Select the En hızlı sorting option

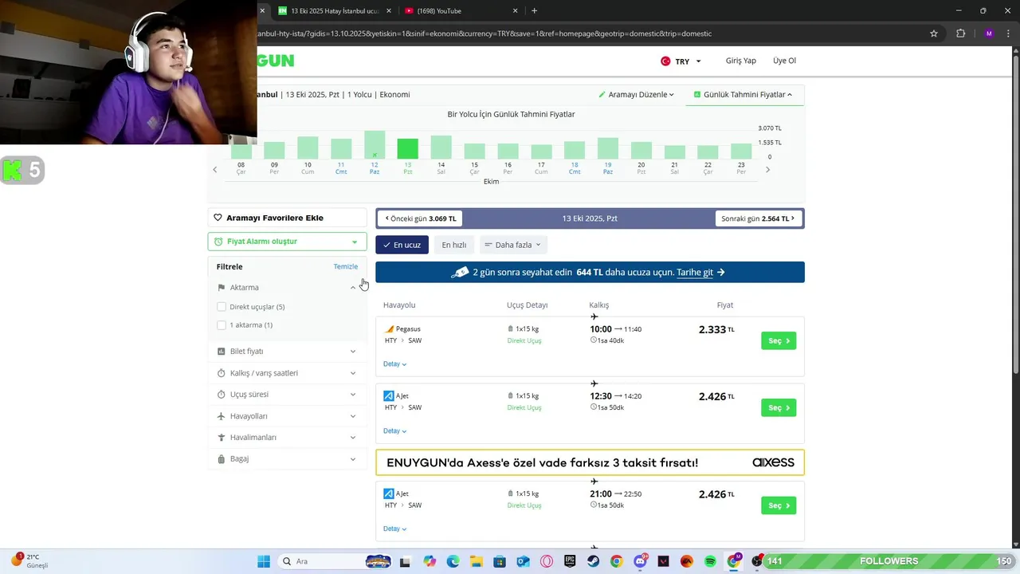pos(454,245)
